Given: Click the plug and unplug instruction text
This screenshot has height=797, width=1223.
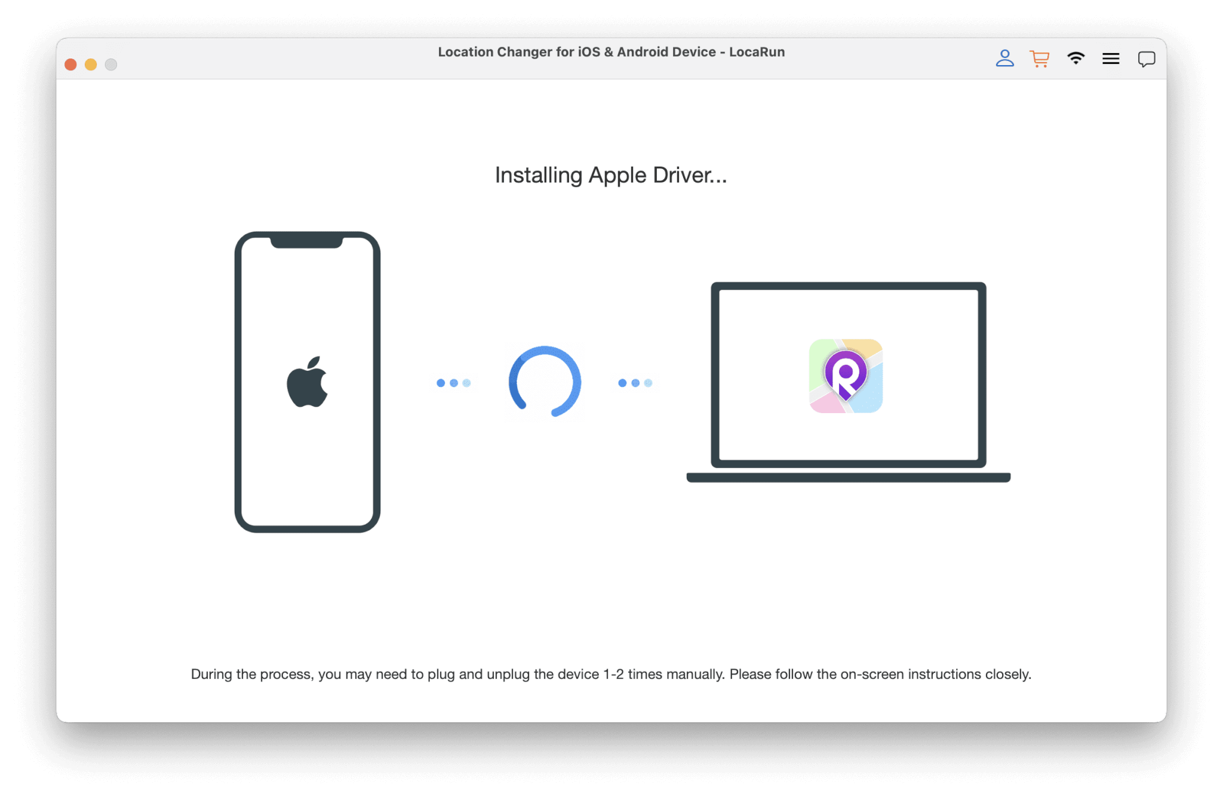Looking at the screenshot, I should (611, 674).
